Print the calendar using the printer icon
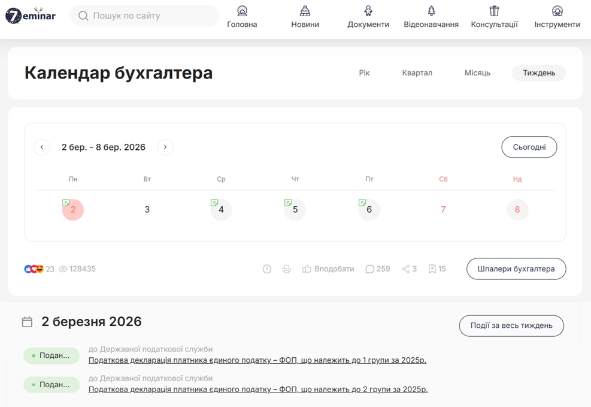Screen dimensions: 591x407 [x=286, y=269]
